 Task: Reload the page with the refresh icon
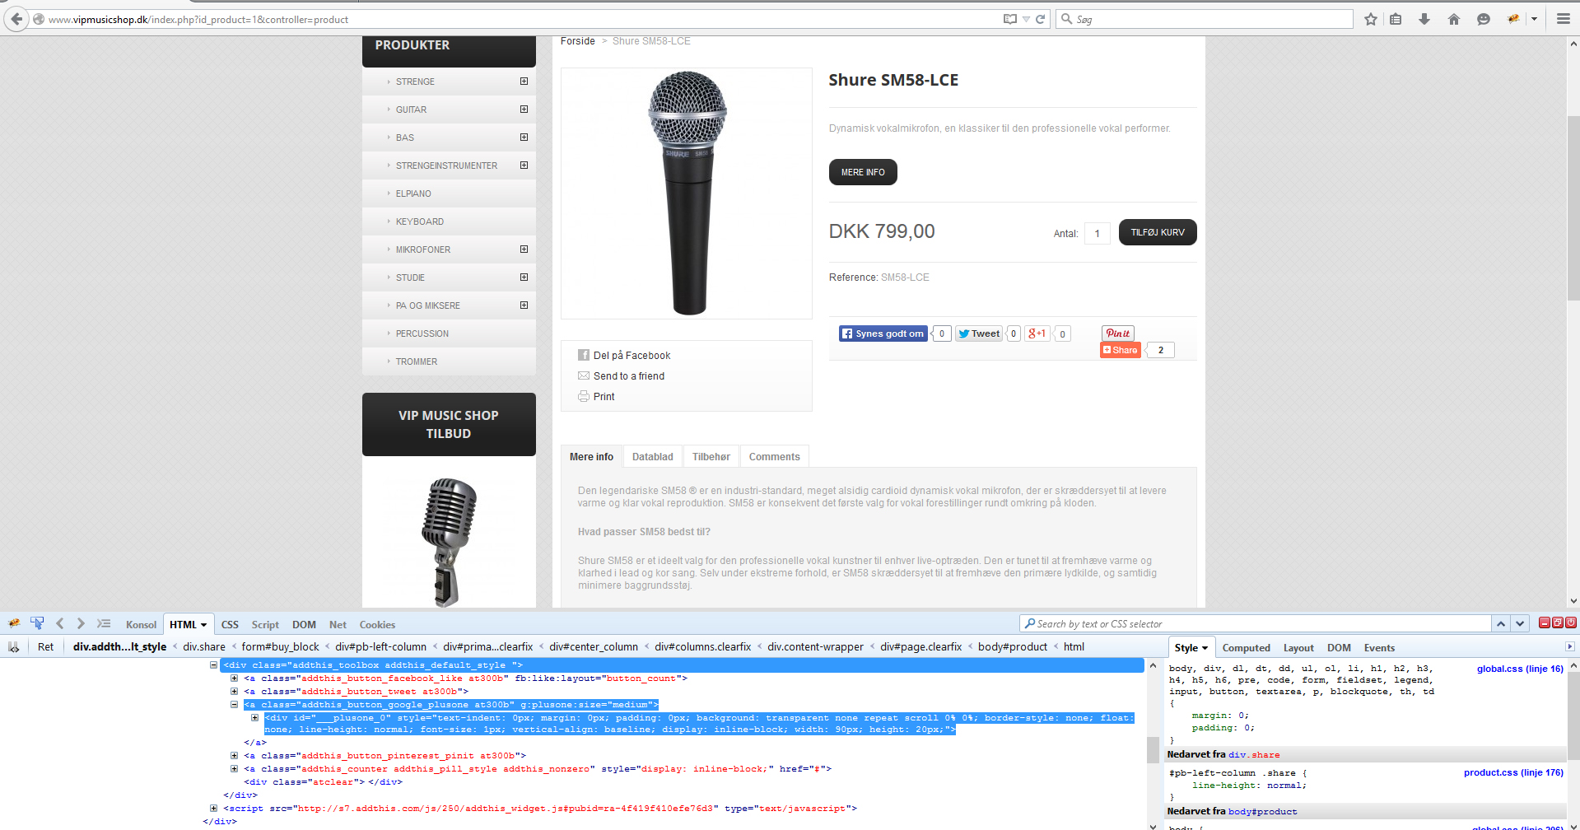(1041, 19)
